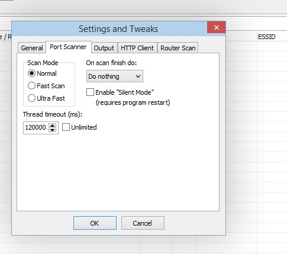Choose the Fast Scan radio option
The height and width of the screenshot is (254, 287).
(x=31, y=86)
